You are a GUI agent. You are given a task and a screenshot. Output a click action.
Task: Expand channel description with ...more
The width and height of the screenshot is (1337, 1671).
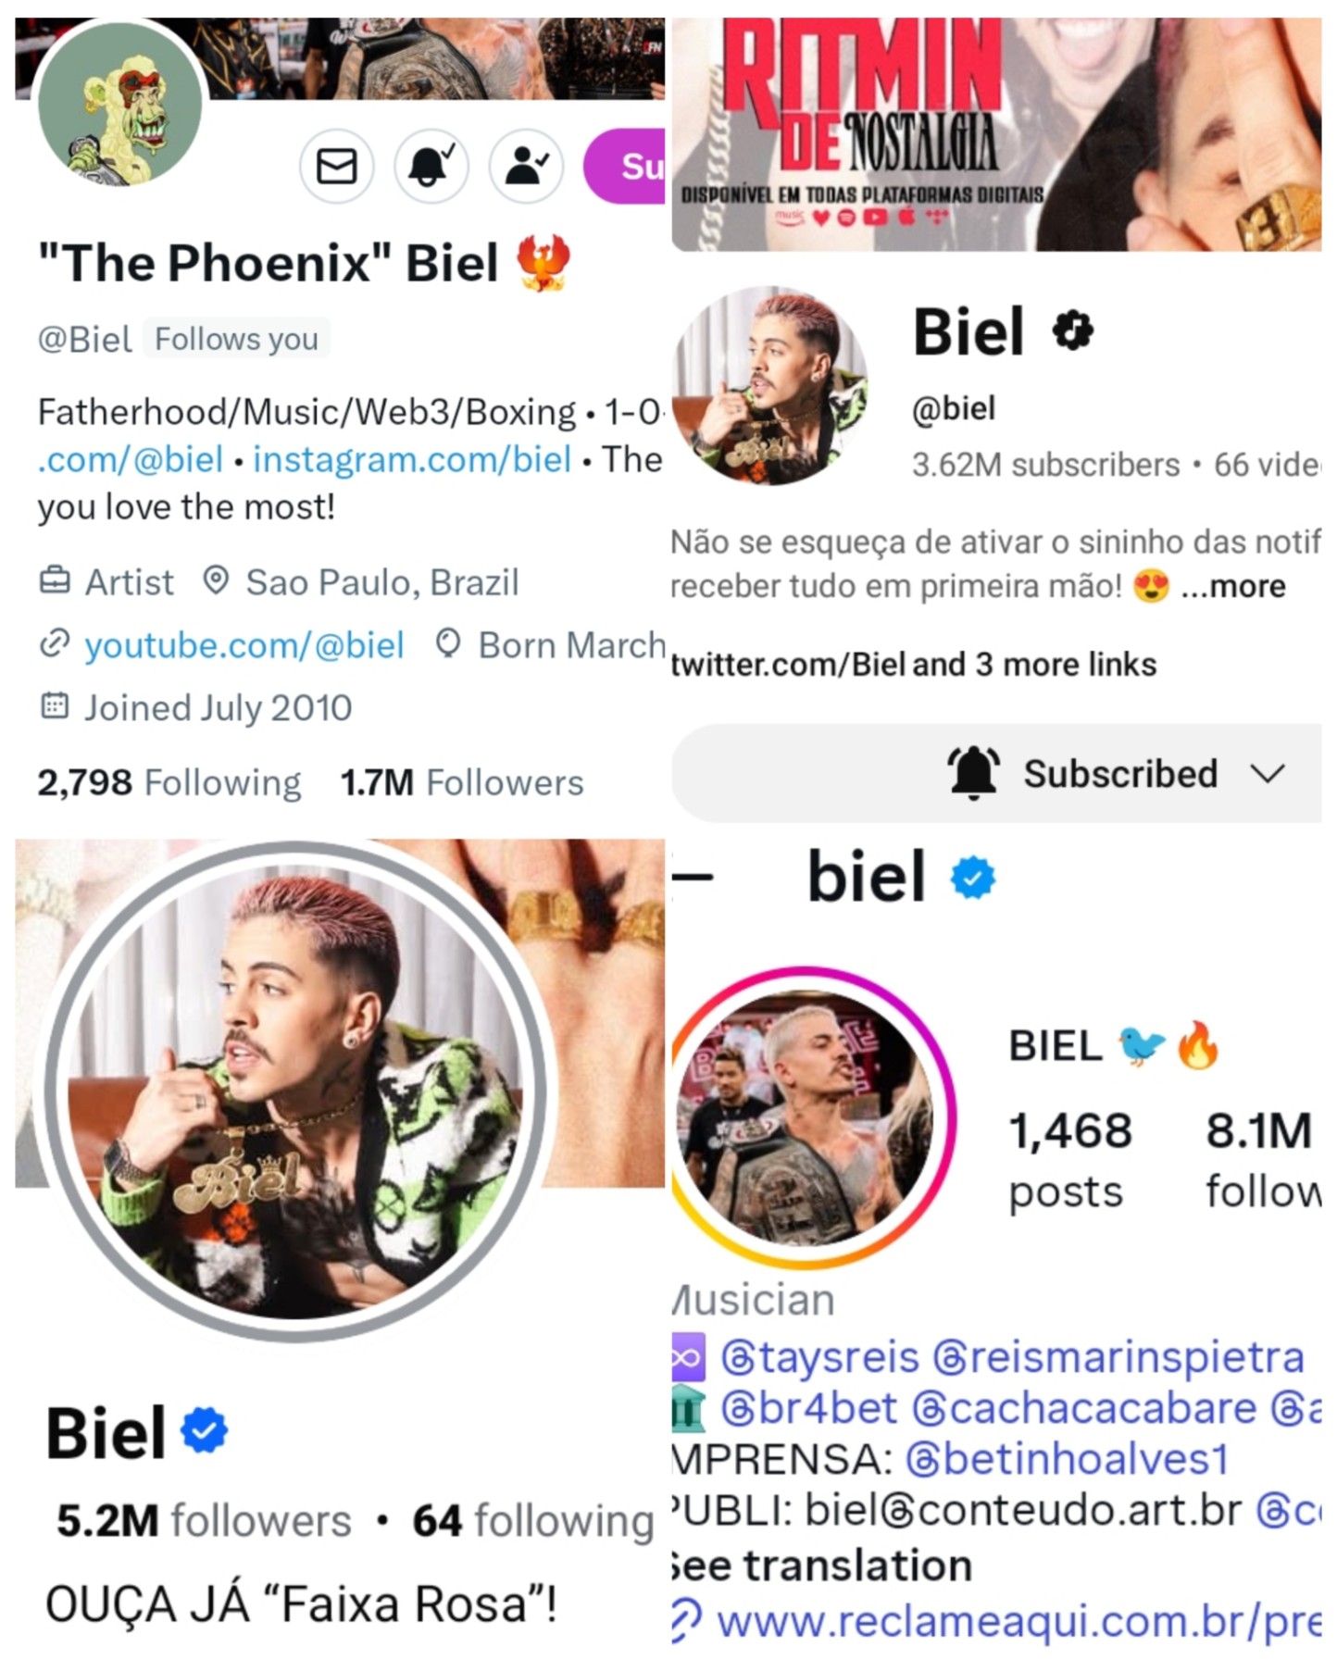1232,586
